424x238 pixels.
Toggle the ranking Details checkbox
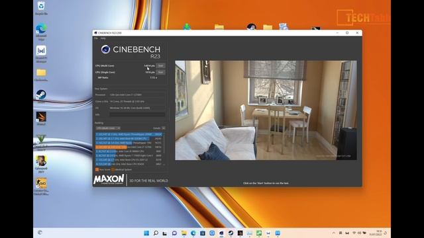[164, 128]
